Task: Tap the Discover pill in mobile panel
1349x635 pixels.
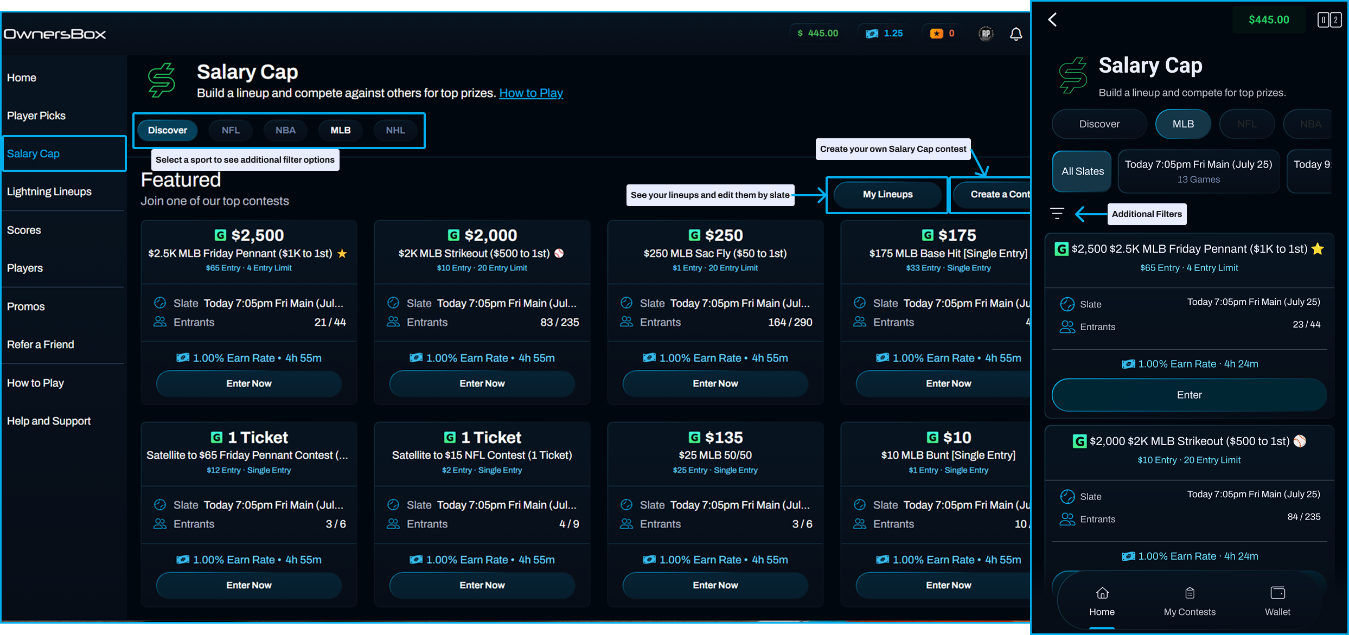Action: [1099, 124]
